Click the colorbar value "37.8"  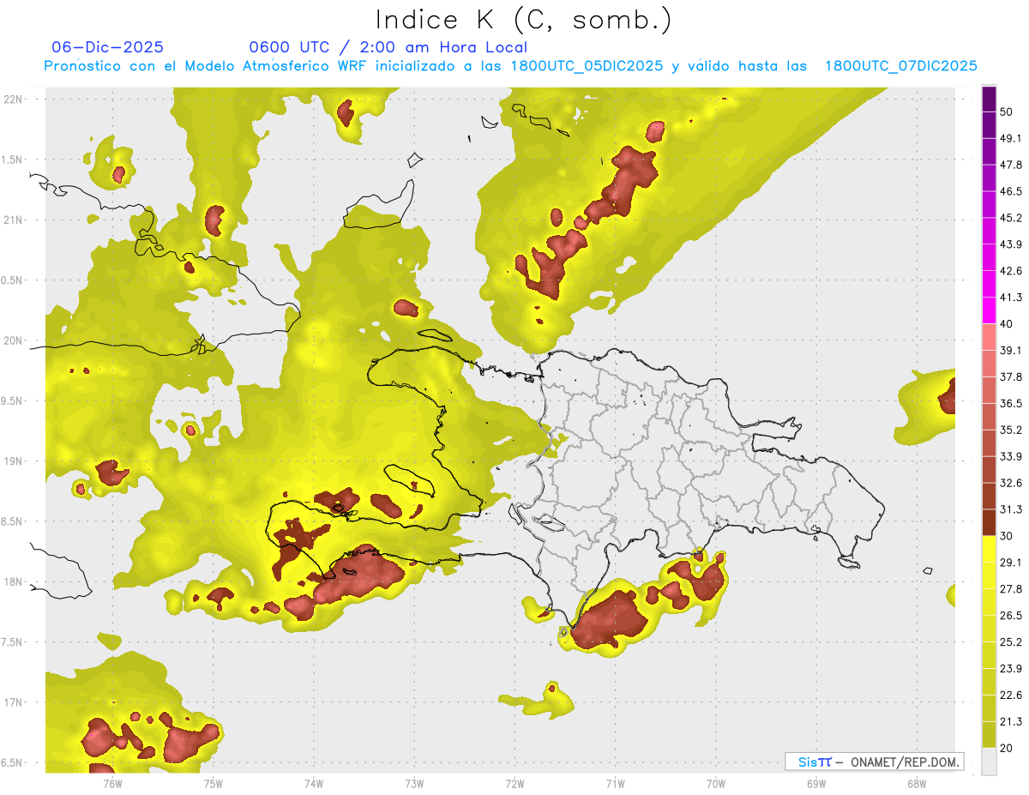click(x=1010, y=376)
